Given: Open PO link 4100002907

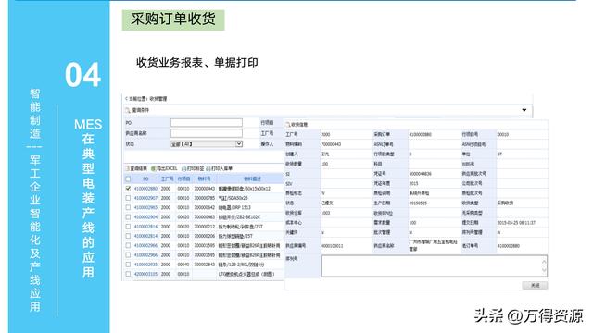Looking at the screenshot, I should (x=145, y=198).
